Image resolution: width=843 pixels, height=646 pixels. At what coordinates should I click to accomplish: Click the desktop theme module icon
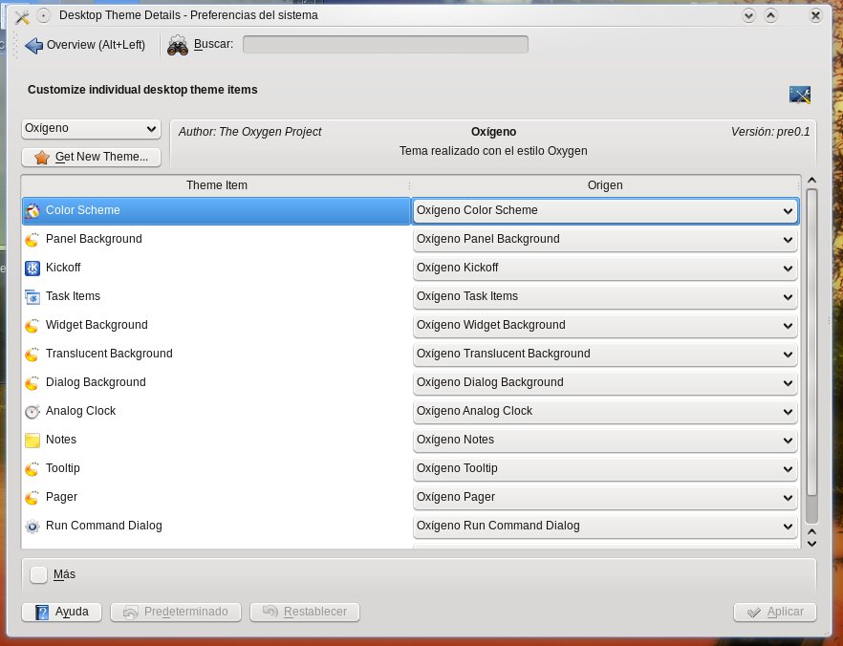pyautogui.click(x=799, y=95)
